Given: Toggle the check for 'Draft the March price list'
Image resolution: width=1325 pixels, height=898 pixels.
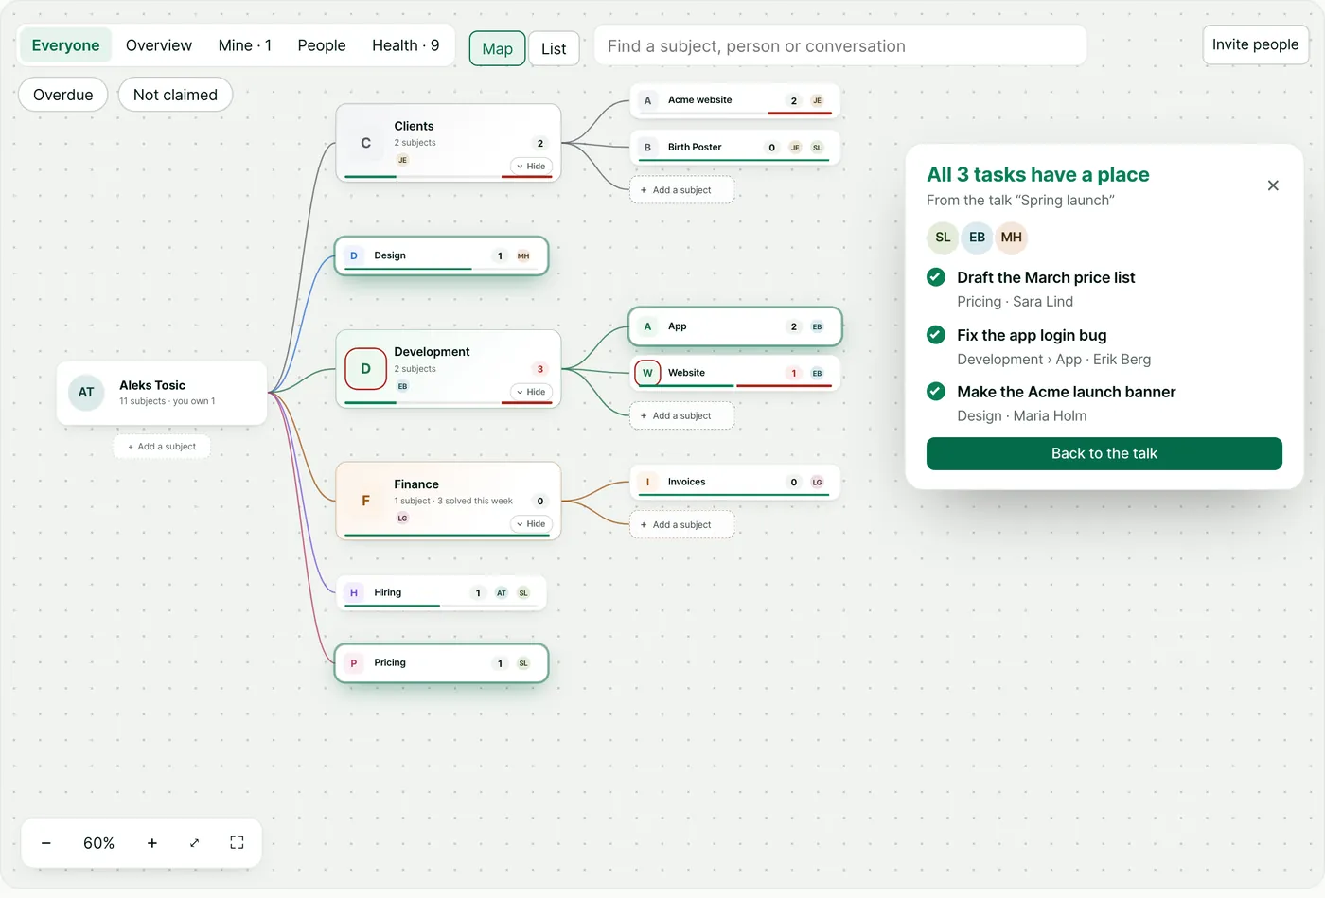Looking at the screenshot, I should tap(936, 277).
